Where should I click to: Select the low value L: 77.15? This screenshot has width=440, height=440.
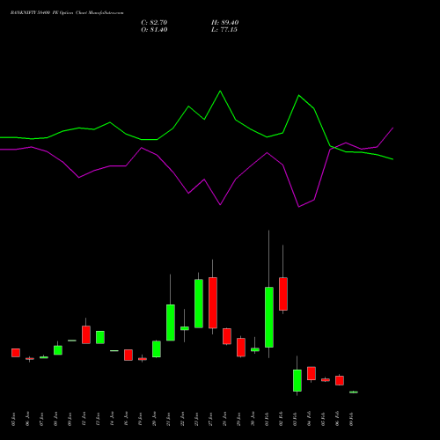(x=224, y=30)
